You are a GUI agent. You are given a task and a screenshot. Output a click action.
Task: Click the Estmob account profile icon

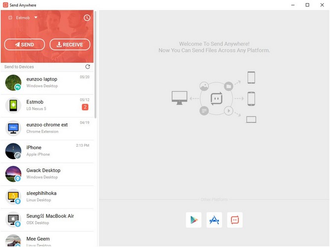point(10,18)
